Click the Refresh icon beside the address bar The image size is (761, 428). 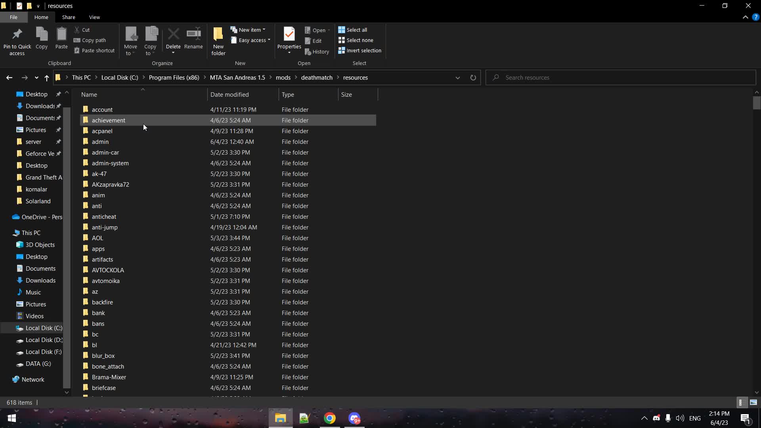(473, 78)
